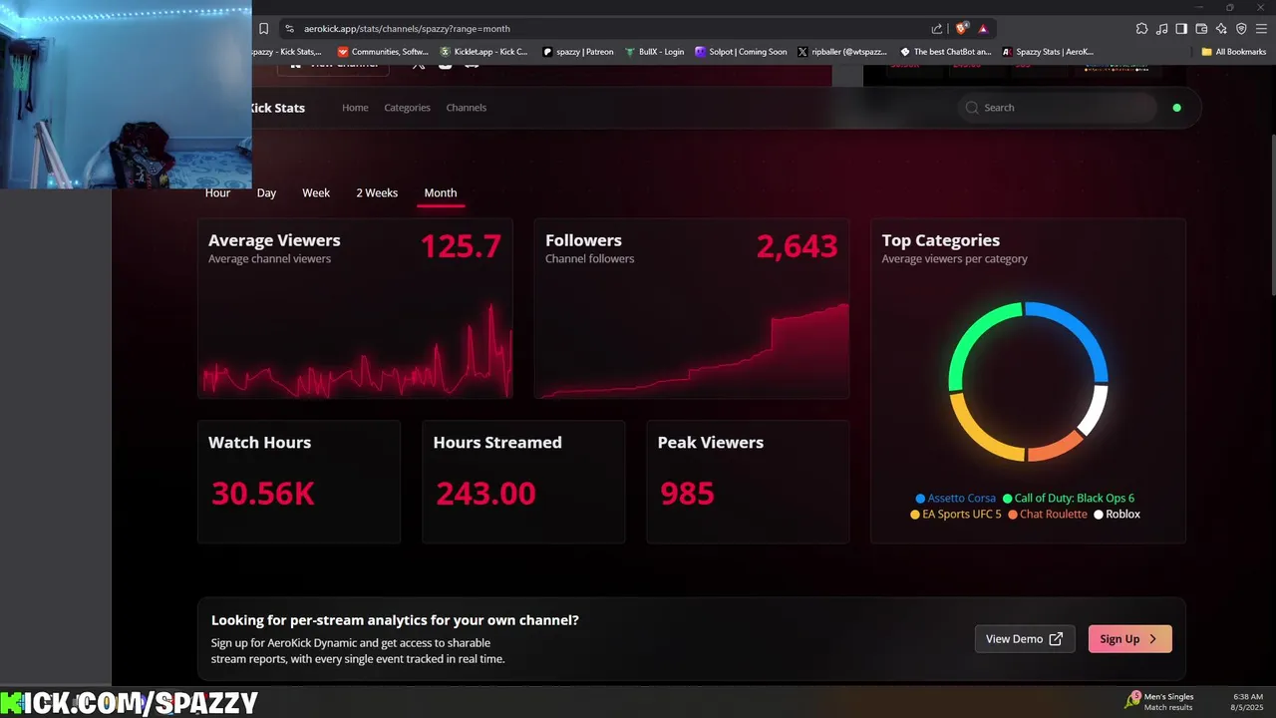Click the taskbar clock showing 6:38 AM

1248,702
